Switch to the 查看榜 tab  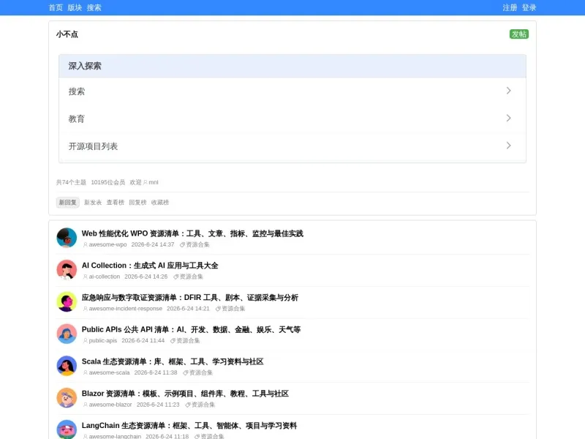(116, 203)
